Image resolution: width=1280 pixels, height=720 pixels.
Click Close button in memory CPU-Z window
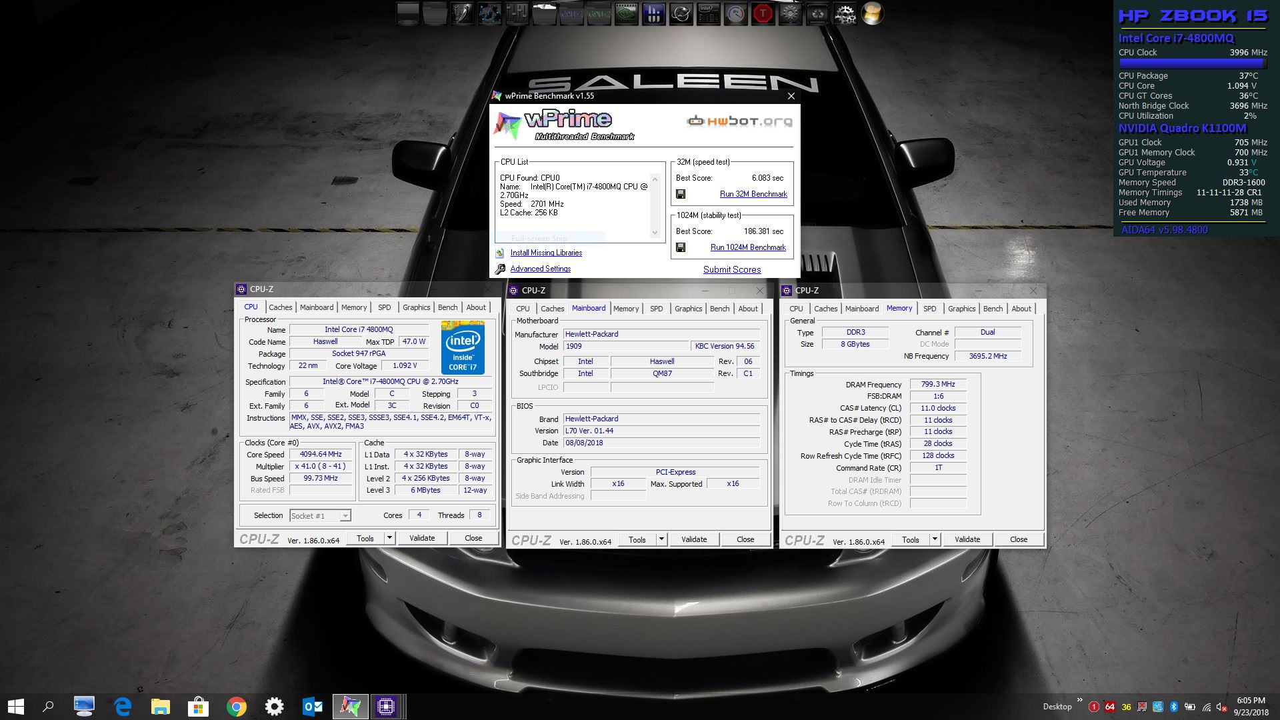1019,539
